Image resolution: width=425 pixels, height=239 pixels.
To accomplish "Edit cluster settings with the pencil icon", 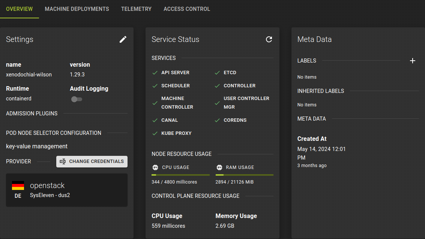I will click(x=123, y=39).
